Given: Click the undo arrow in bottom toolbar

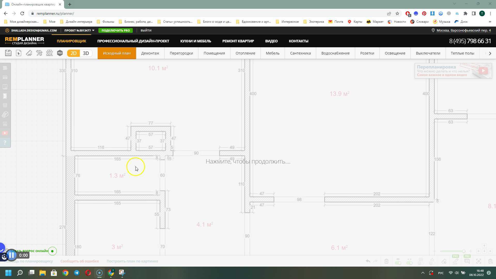Looking at the screenshot, I should 368,261.
